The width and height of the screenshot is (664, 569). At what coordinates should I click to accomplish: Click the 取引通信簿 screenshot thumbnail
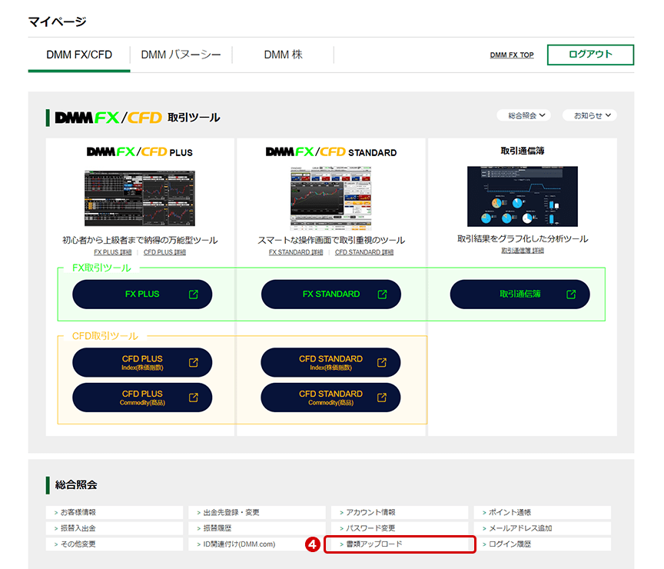click(x=523, y=196)
